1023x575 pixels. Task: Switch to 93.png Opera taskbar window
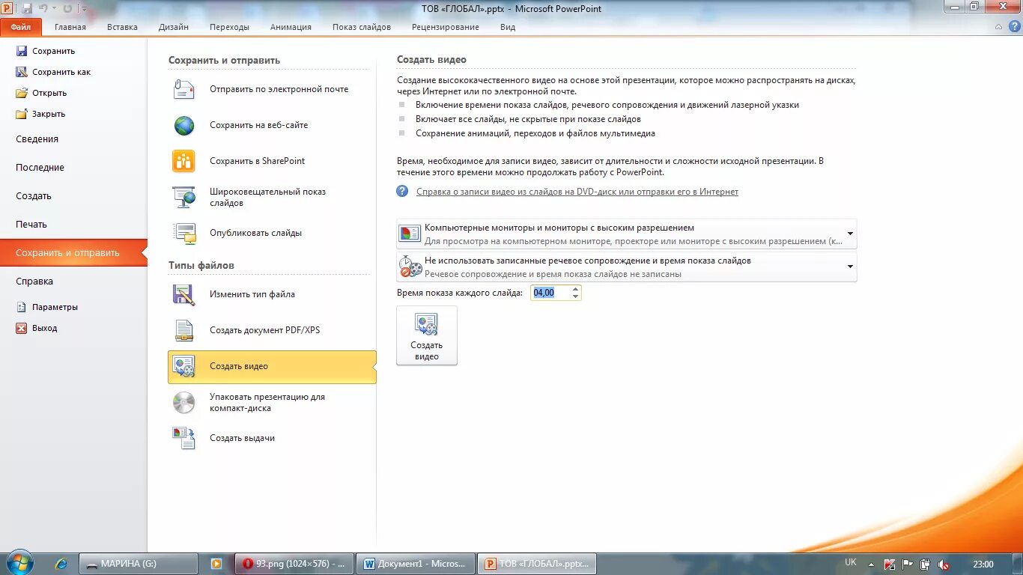(x=294, y=564)
